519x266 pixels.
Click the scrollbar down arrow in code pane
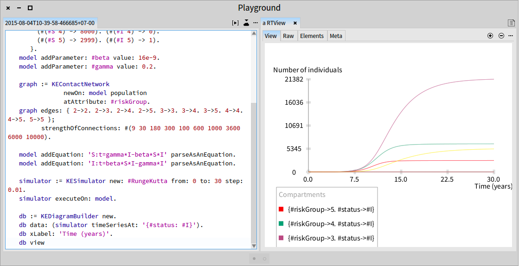[x=254, y=246]
